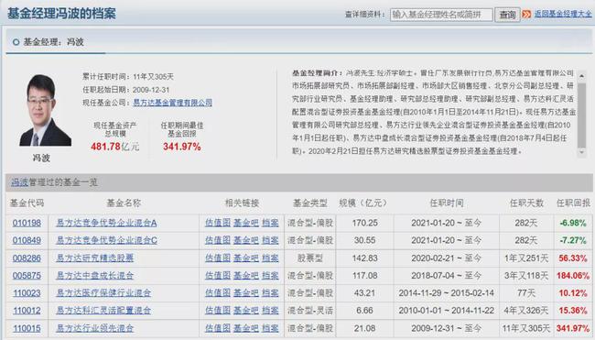Open 估值图 for fund 110023
Screen dimensions: 595x340
pos(218,293)
